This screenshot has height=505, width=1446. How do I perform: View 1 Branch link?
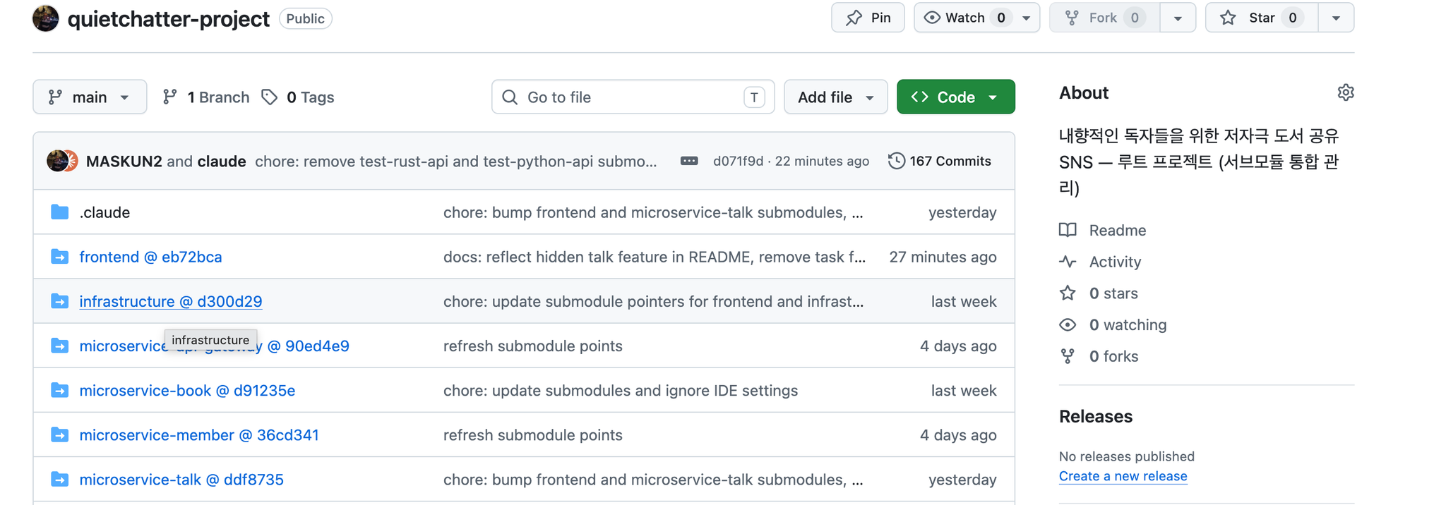pos(206,97)
